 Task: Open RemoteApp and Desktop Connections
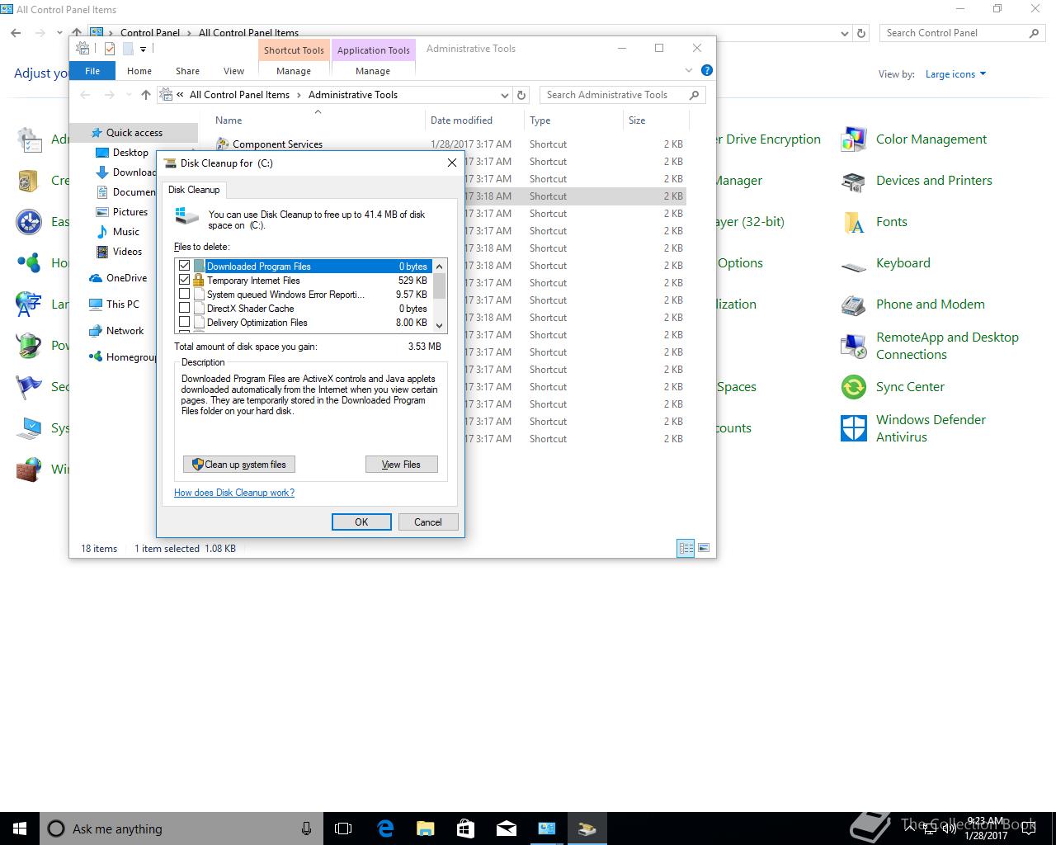[931, 346]
